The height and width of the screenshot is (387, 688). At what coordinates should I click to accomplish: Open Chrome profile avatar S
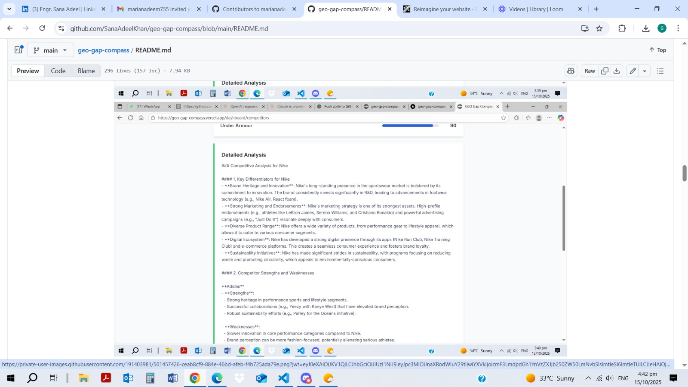click(662, 28)
